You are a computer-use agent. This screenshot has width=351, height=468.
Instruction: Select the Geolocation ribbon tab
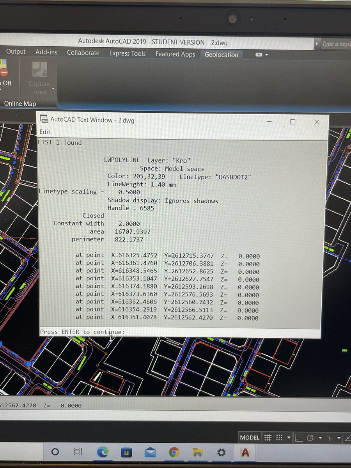[x=222, y=55]
